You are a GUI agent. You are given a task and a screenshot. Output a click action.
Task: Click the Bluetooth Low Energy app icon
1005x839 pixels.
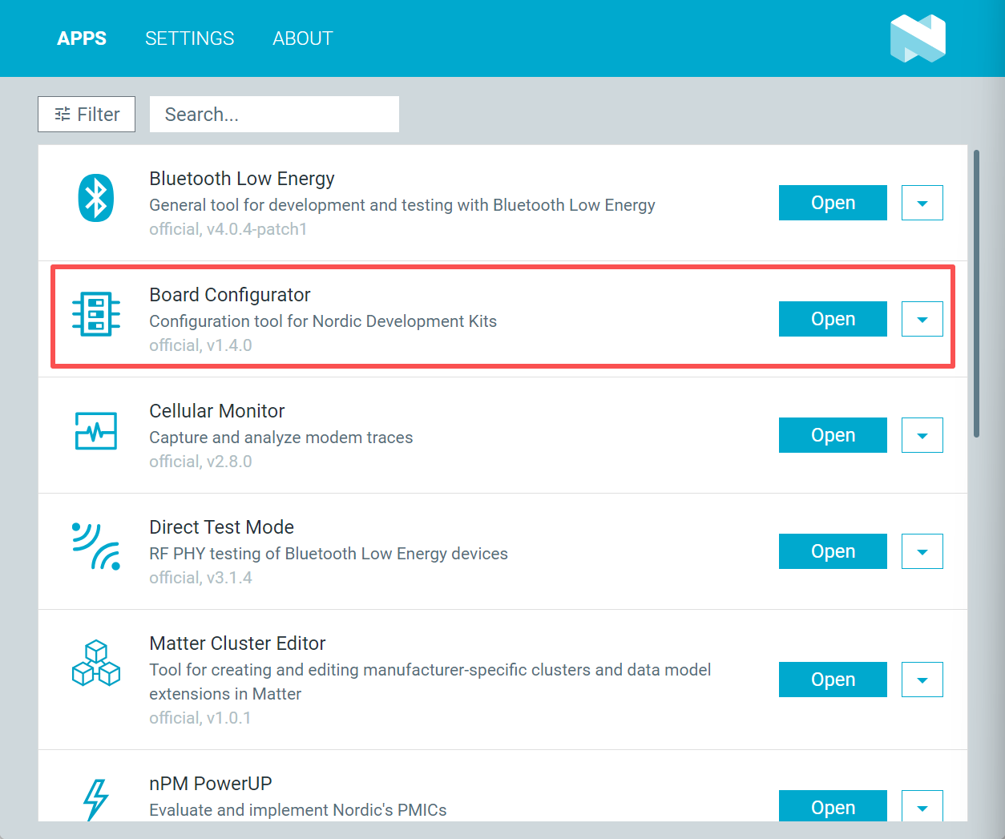[96, 198]
